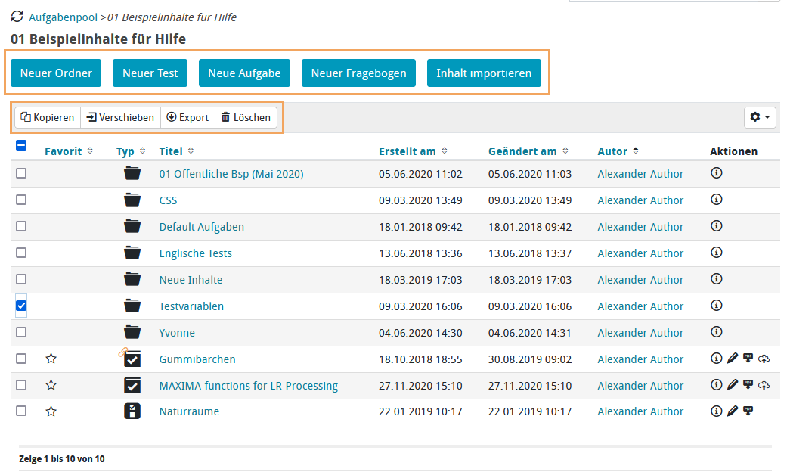Show info for the CSS folder
The width and height of the screenshot is (787, 472).
[x=717, y=200]
